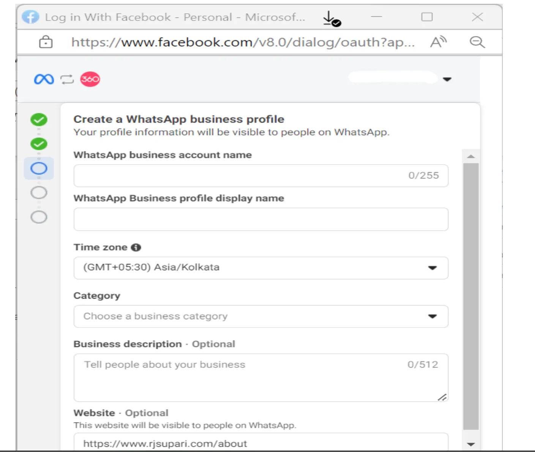Click the Facebook favicon in title bar
The width and height of the screenshot is (535, 452).
(x=30, y=17)
